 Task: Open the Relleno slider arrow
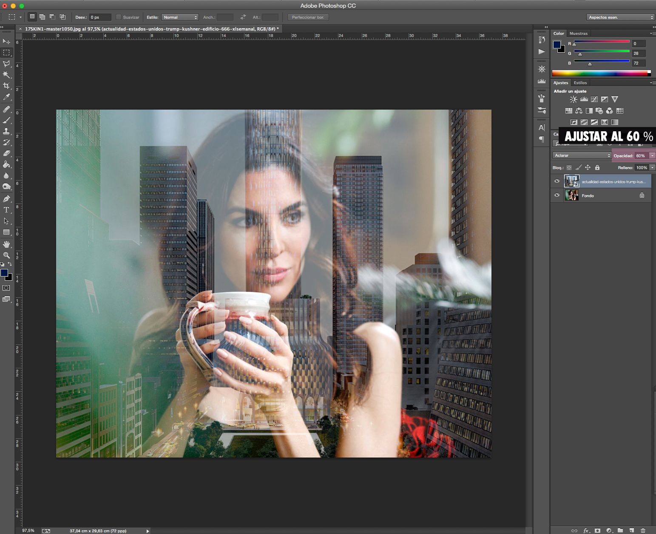tap(652, 168)
